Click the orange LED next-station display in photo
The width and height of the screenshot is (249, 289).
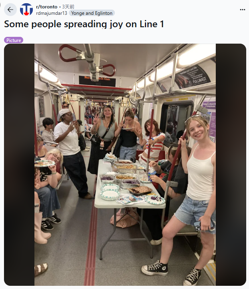(97, 81)
